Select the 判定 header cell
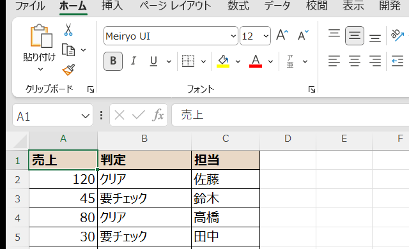The width and height of the screenshot is (409, 249). [144, 160]
